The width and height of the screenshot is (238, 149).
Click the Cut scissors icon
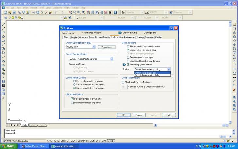(x=34, y=12)
